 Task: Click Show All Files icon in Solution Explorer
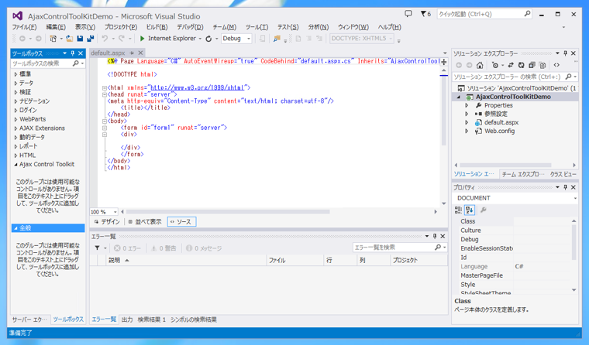coord(542,65)
